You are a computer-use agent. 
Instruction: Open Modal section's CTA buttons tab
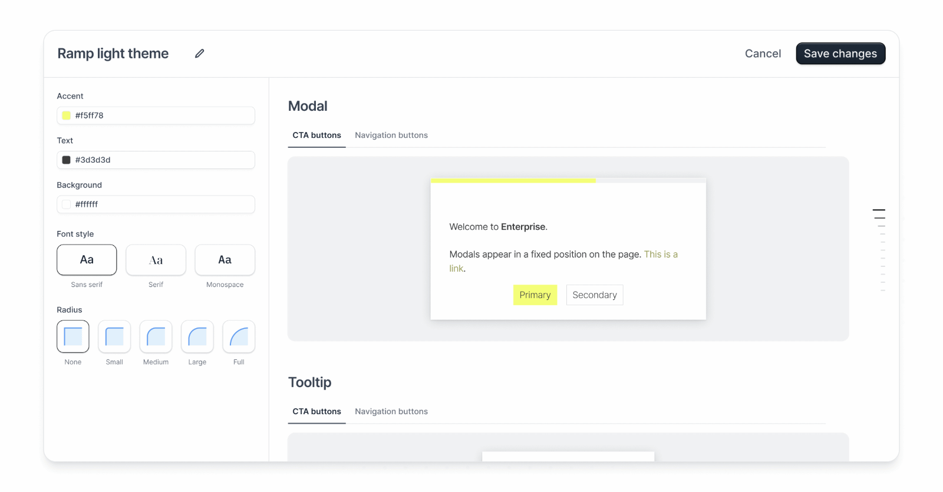316,136
